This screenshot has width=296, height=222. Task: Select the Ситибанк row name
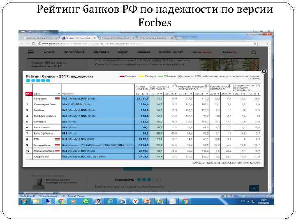(x=39, y=122)
